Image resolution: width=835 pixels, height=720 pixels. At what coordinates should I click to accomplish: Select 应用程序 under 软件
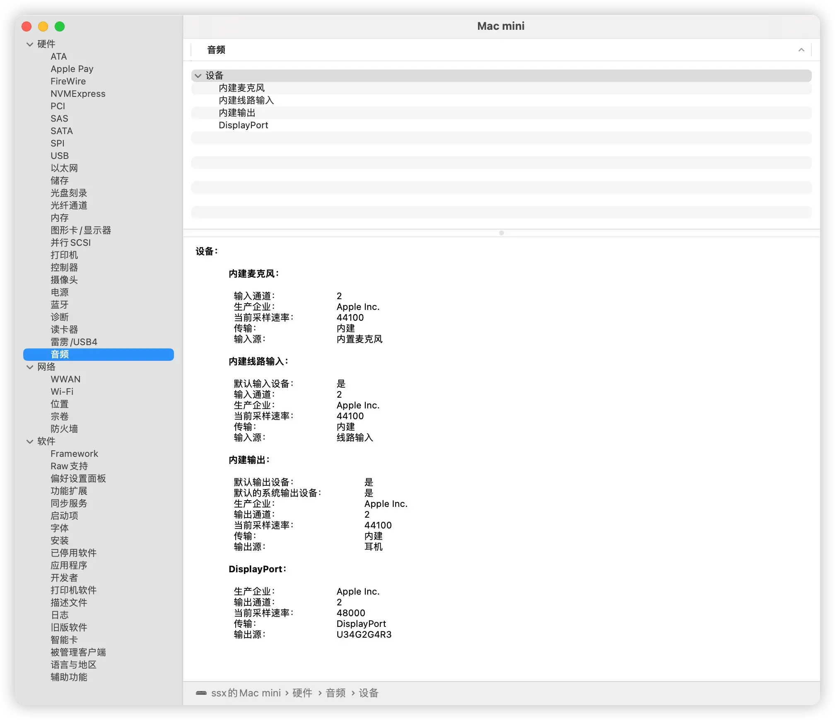(x=69, y=566)
